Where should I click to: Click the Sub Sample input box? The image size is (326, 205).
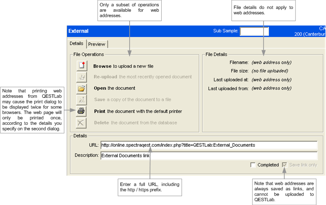[254, 31]
